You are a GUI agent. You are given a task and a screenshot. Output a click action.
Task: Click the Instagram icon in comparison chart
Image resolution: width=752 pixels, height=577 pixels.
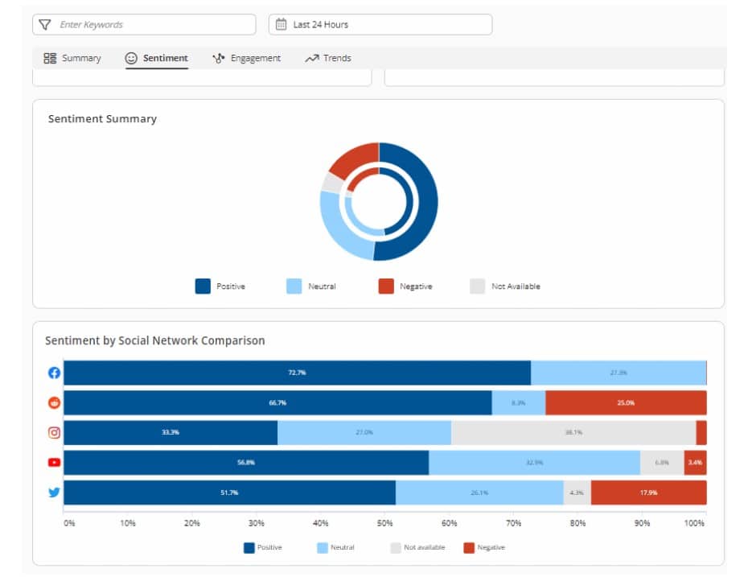pyautogui.click(x=55, y=432)
